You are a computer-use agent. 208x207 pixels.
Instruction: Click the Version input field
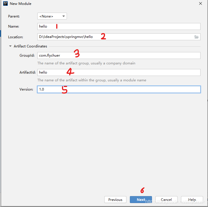[119, 89]
